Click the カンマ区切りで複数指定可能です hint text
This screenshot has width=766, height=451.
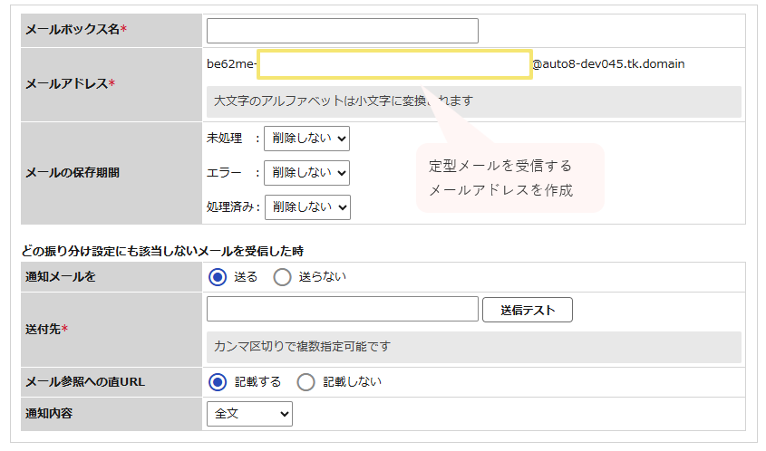point(303,347)
